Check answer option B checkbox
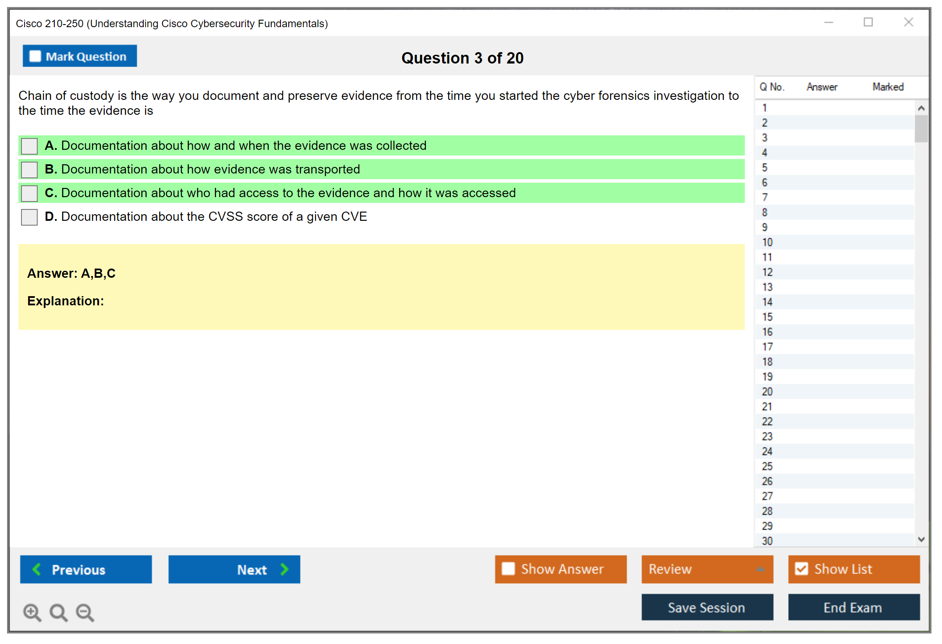 pos(29,170)
